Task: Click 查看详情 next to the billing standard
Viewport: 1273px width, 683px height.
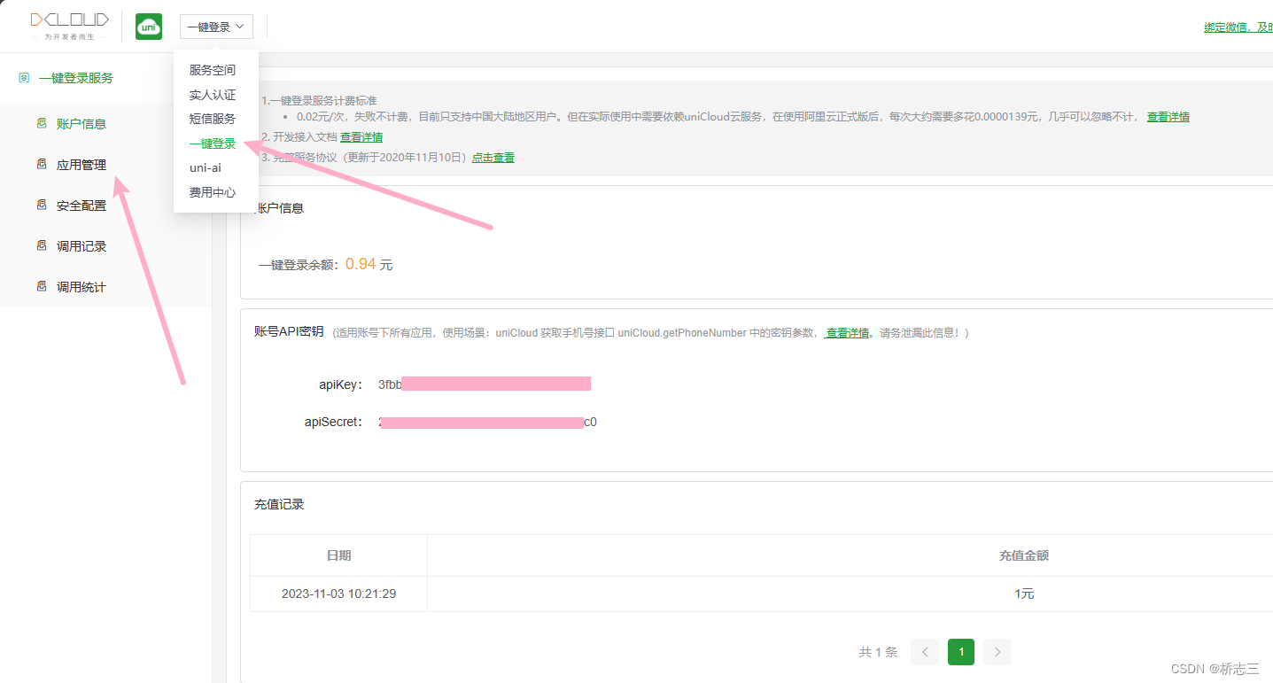Action: point(1168,116)
